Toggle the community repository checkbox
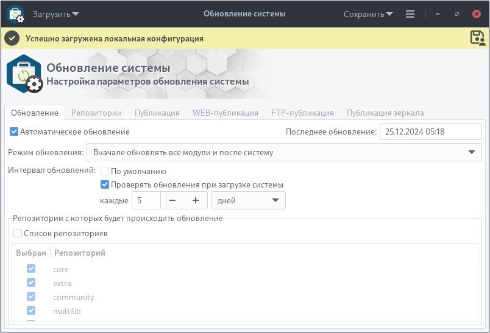Image resolution: width=490 pixels, height=333 pixels. pos(31,296)
